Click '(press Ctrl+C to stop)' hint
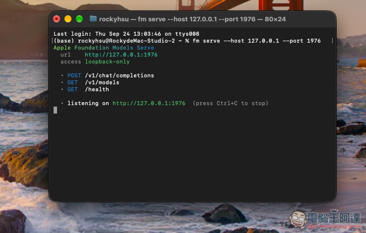Viewport: 366px width, 233px height. [x=231, y=103]
